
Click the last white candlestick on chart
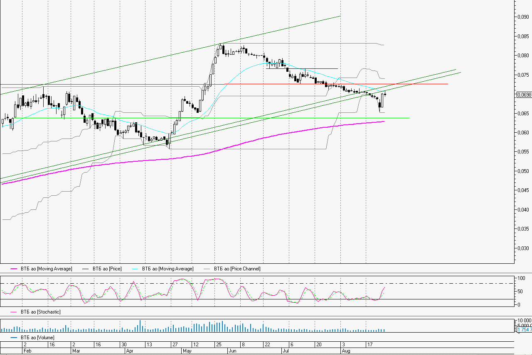coord(382,100)
